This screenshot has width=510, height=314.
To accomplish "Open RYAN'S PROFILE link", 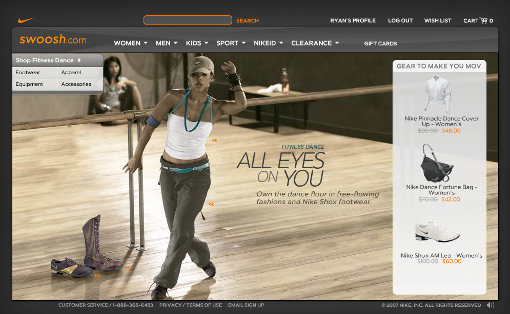I will [353, 20].
